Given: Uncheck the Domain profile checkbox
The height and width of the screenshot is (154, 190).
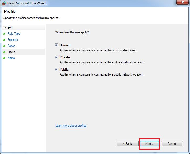Looking at the screenshot, I should pyautogui.click(x=56, y=45).
